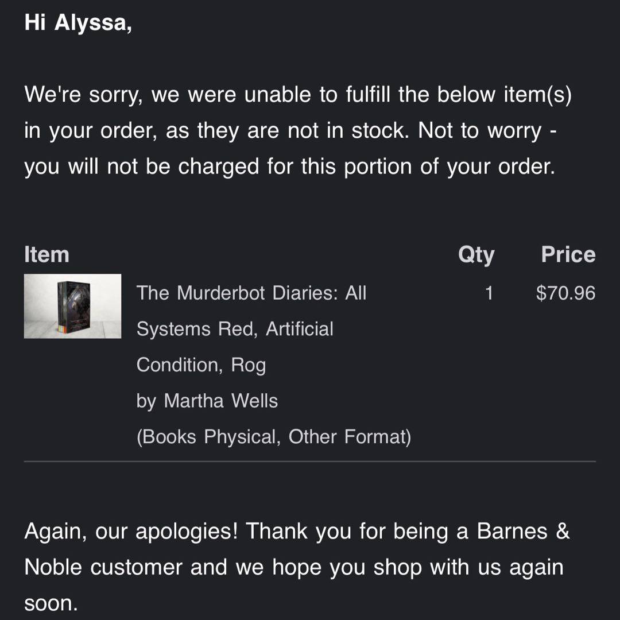Click the word soon at the bottom
Image resolution: width=620 pixels, height=620 pixels.
(51, 603)
